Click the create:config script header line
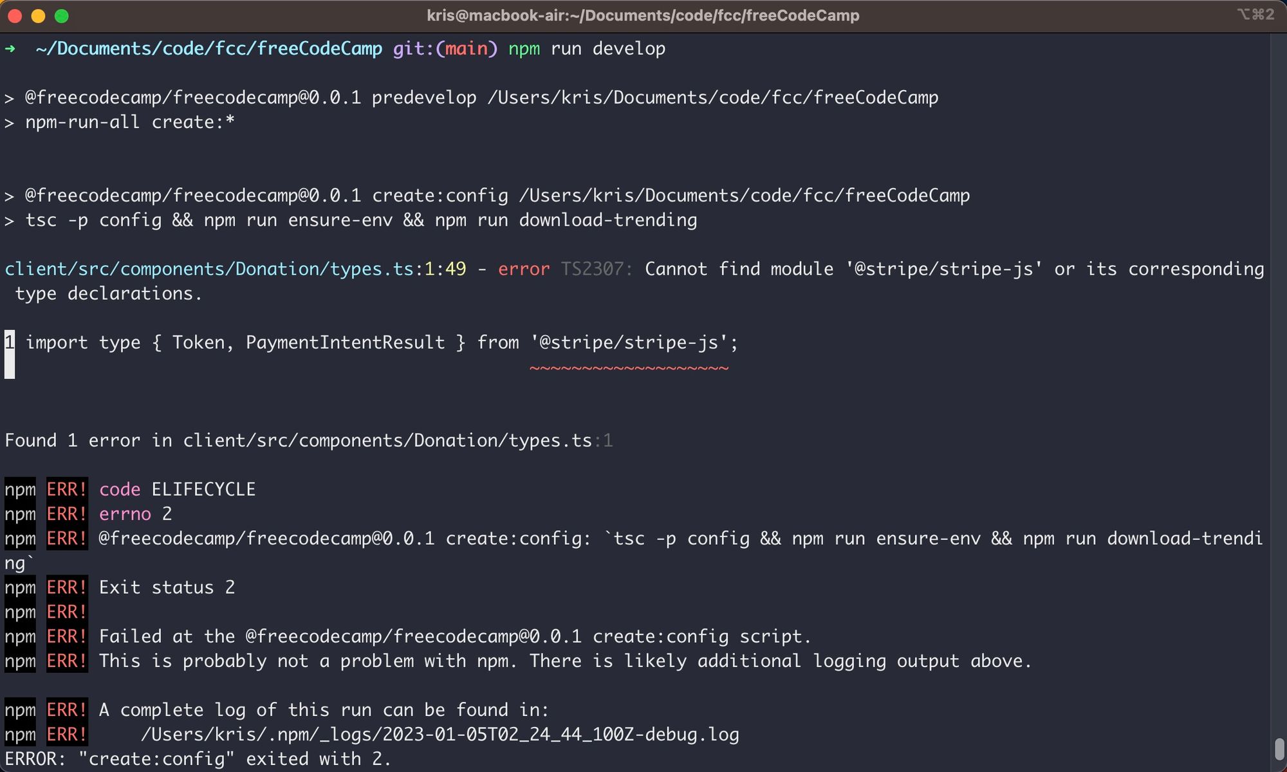Screen dimensions: 1287x772 tap(487, 196)
